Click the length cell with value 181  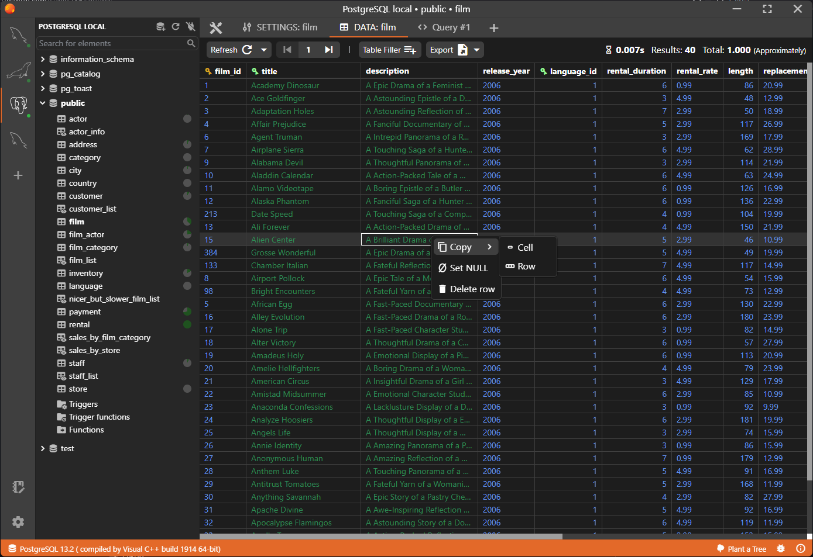(740, 420)
